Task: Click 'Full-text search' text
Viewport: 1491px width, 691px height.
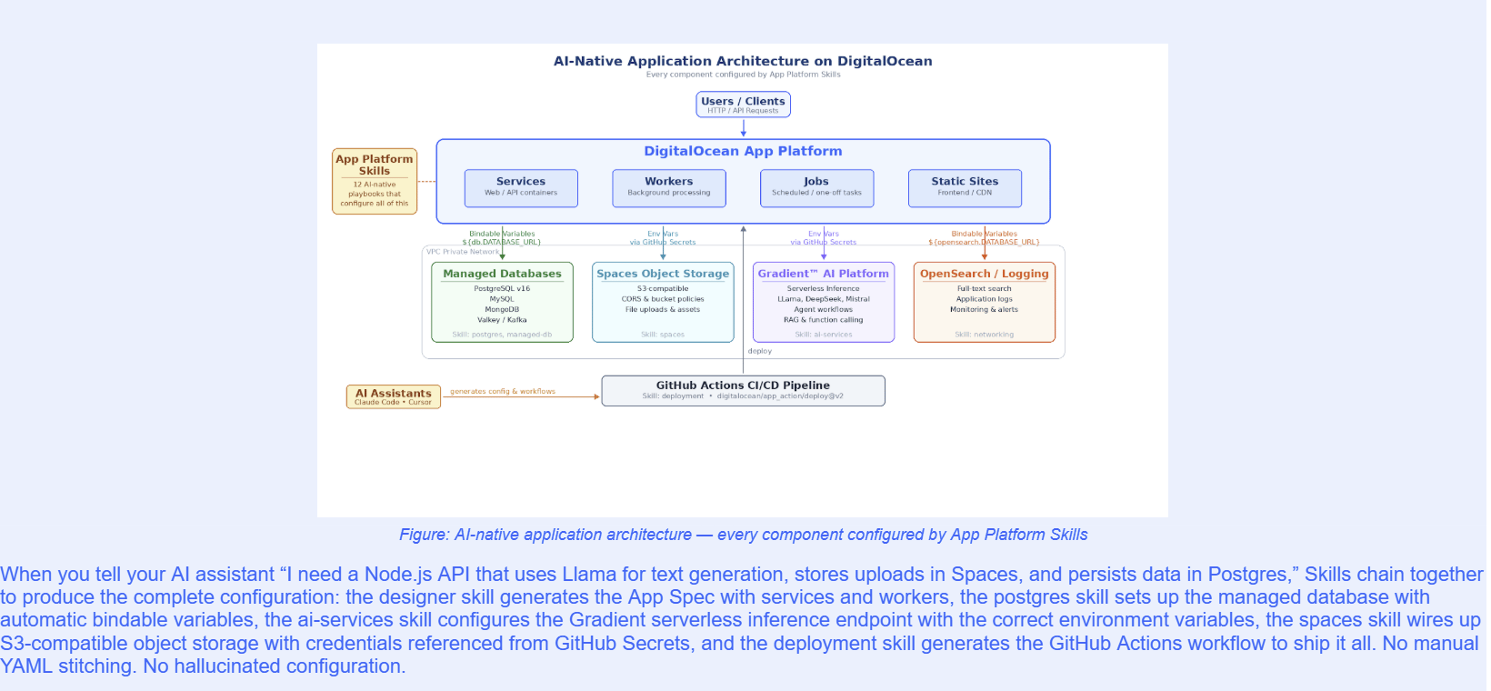Action: (984, 288)
